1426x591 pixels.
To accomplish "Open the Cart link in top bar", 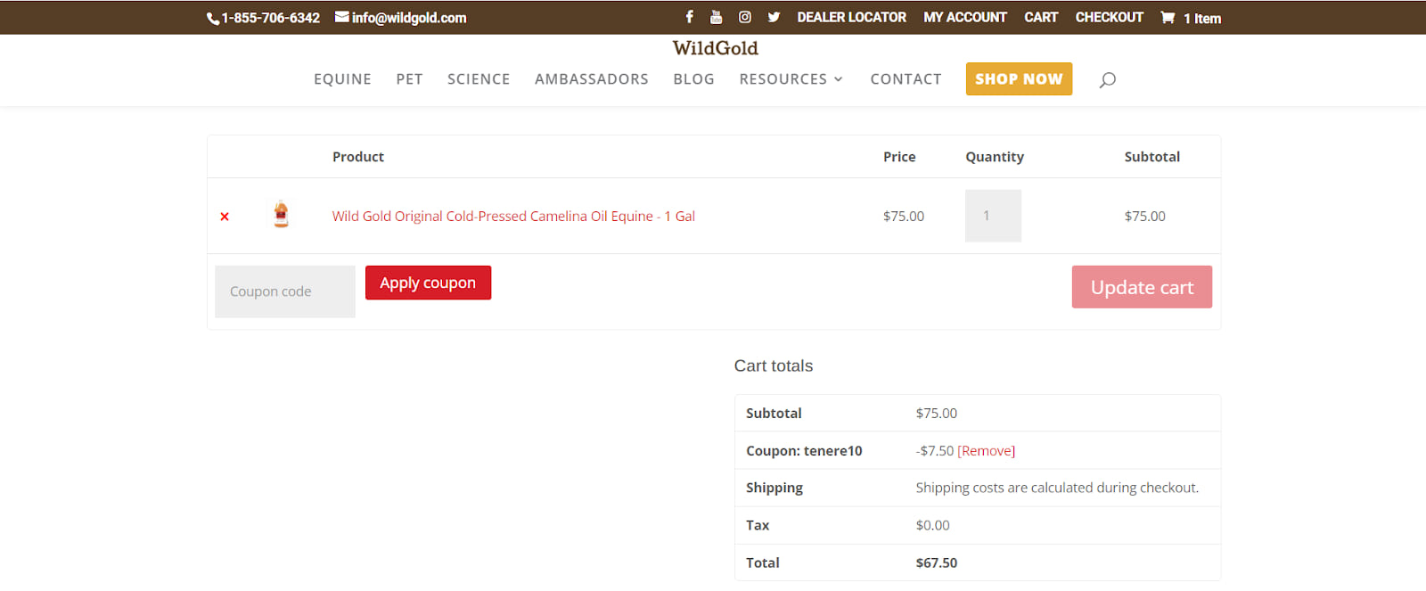I will coord(1041,17).
